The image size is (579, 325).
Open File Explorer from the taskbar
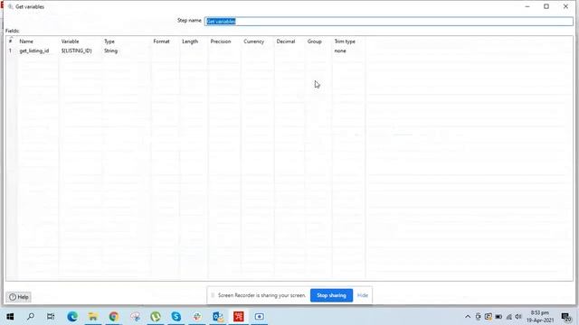coord(93,317)
